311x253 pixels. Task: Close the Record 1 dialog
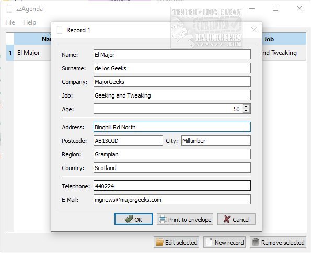click(x=254, y=30)
